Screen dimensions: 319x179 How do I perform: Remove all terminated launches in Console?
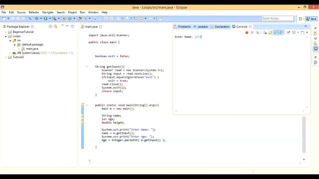point(258,32)
